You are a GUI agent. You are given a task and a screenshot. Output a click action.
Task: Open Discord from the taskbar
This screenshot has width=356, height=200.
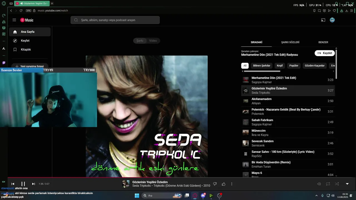[x=203, y=196]
